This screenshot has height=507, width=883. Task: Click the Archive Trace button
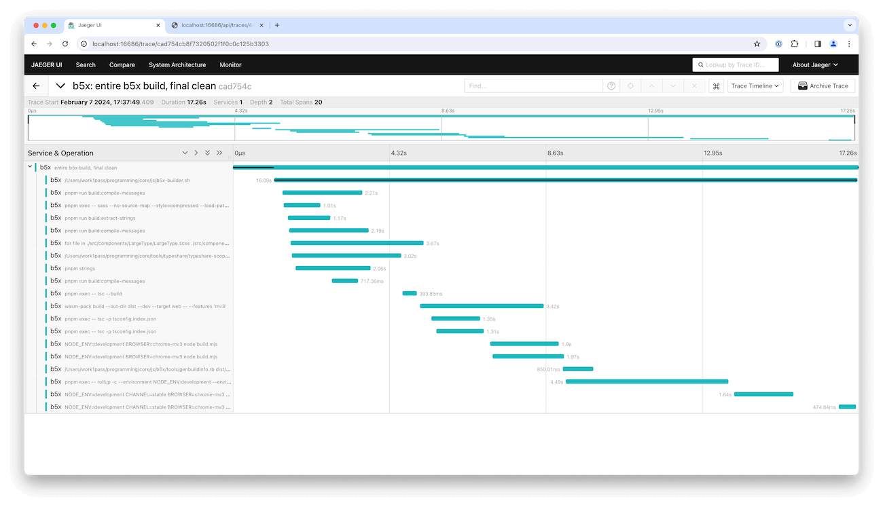[x=823, y=86]
